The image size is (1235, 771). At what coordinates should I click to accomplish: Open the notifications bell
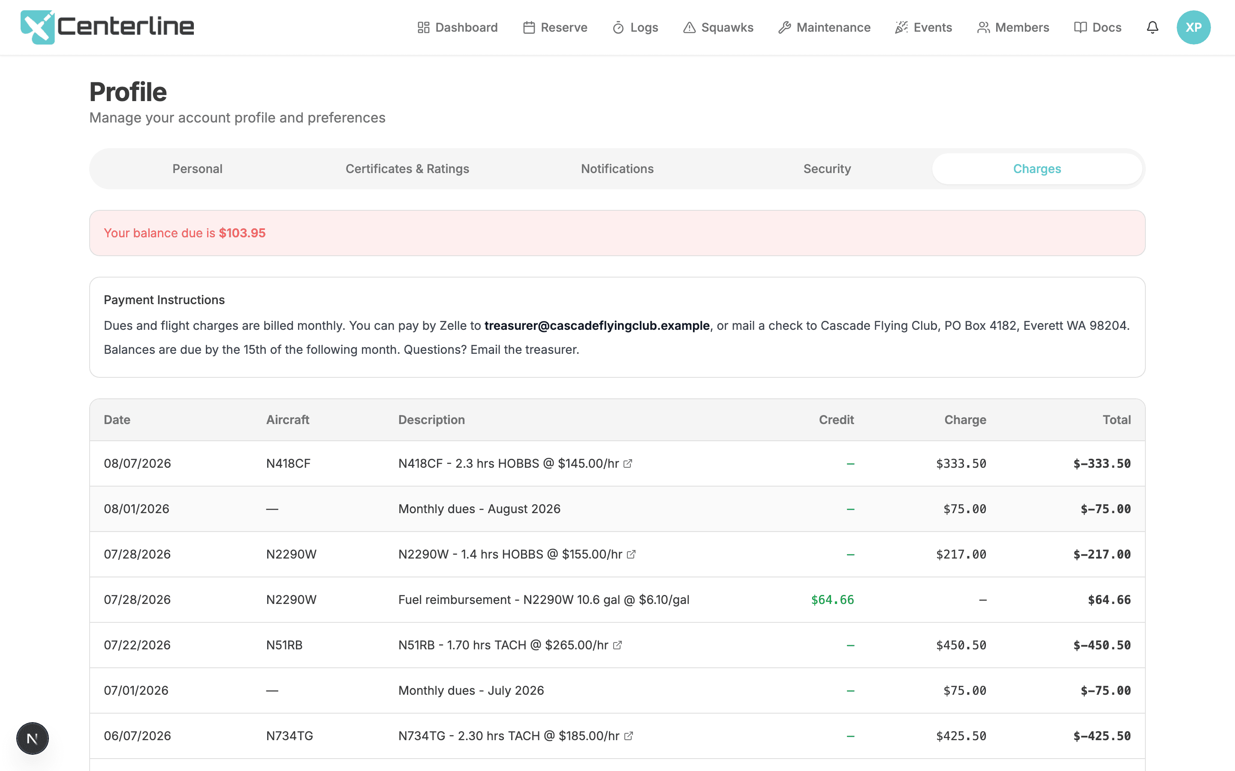[x=1152, y=27]
